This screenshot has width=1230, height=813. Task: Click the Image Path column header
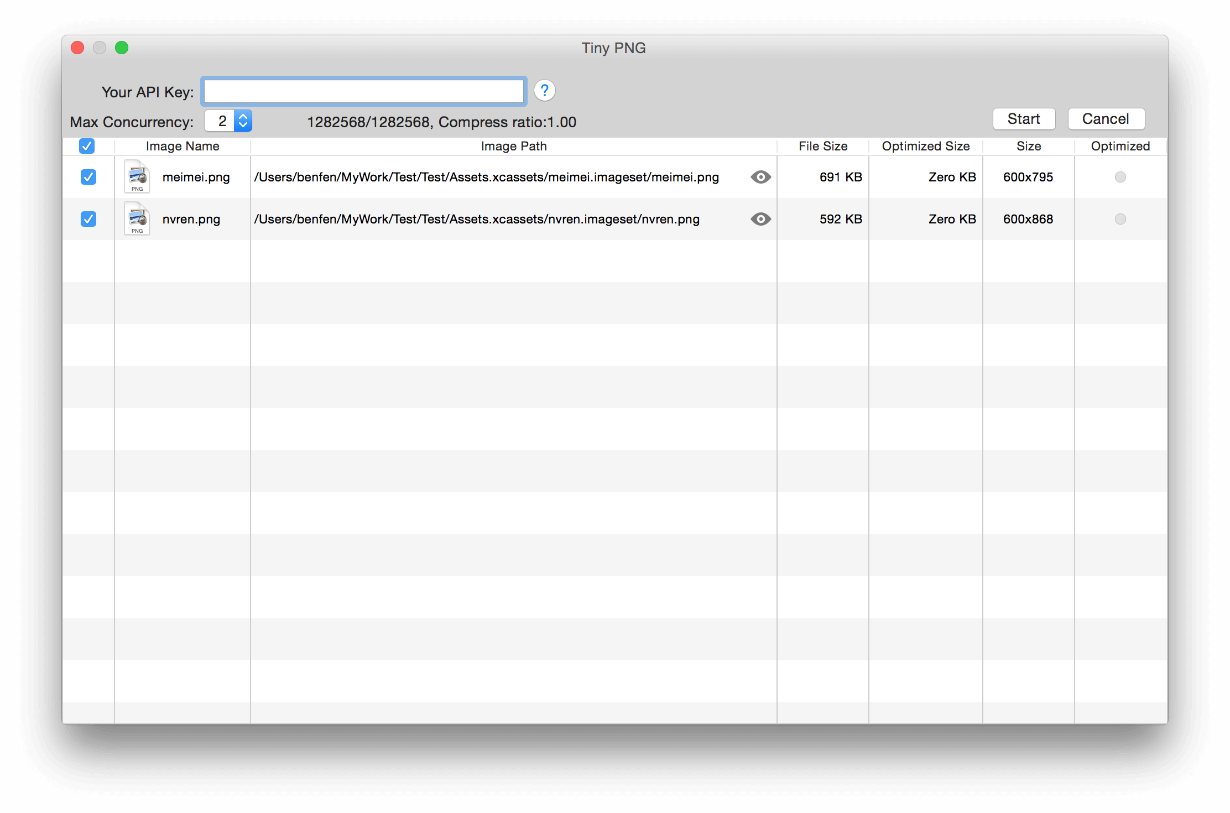point(513,146)
